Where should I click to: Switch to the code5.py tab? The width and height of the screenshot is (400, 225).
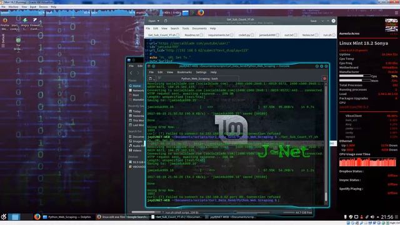click(244, 35)
